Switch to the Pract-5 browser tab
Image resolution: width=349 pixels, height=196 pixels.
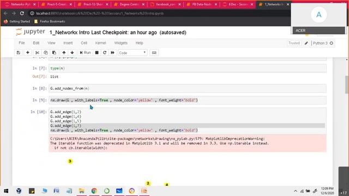tap(56, 4)
